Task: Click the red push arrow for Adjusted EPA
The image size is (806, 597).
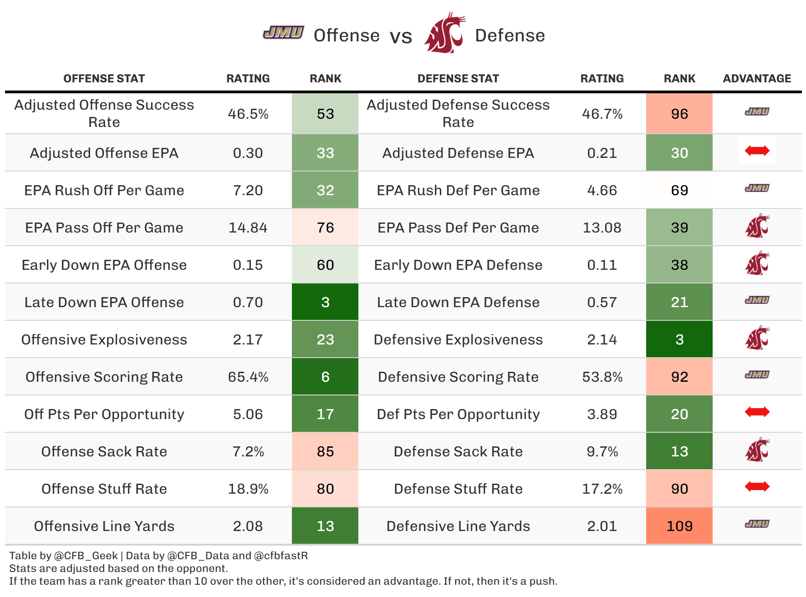Action: pyautogui.click(x=757, y=151)
